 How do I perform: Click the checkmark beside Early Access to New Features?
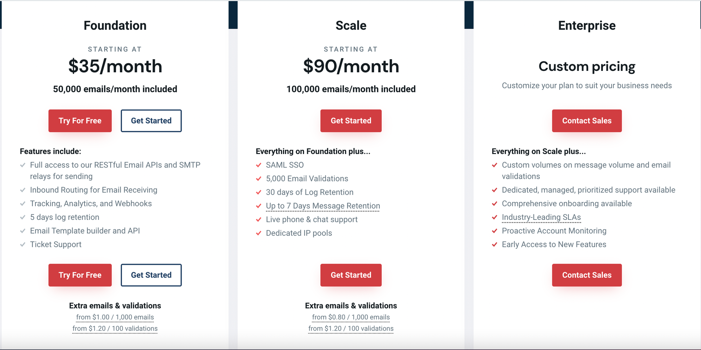(495, 244)
